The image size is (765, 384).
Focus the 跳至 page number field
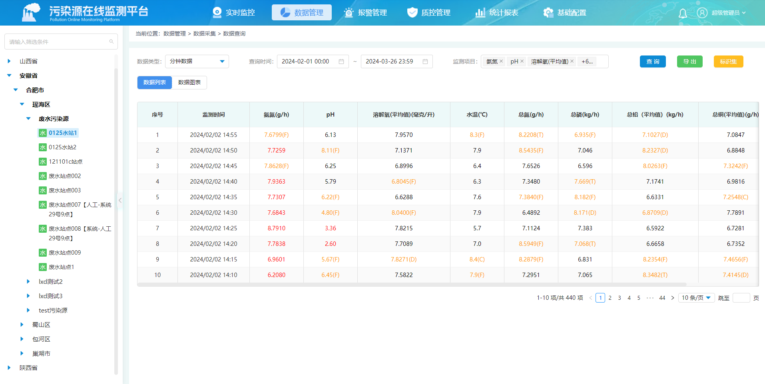point(741,298)
